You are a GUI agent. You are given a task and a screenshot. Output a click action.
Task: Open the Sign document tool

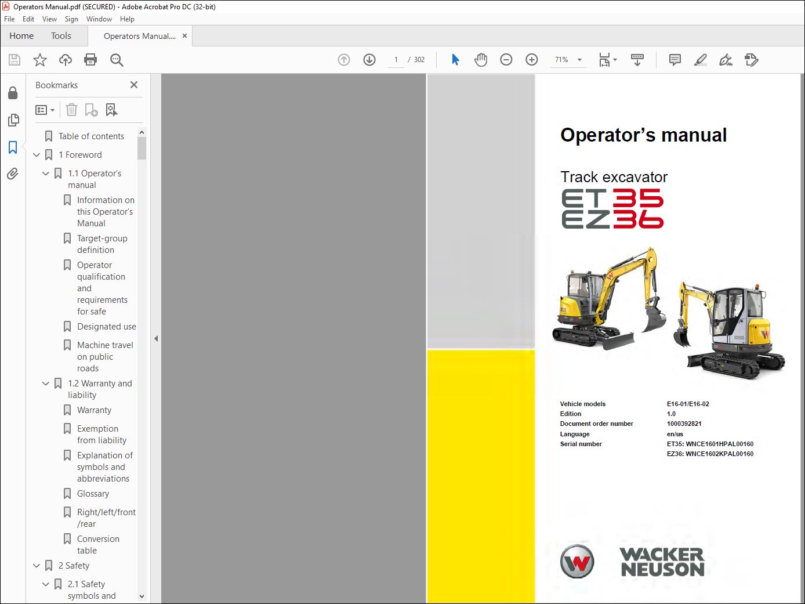(x=726, y=60)
